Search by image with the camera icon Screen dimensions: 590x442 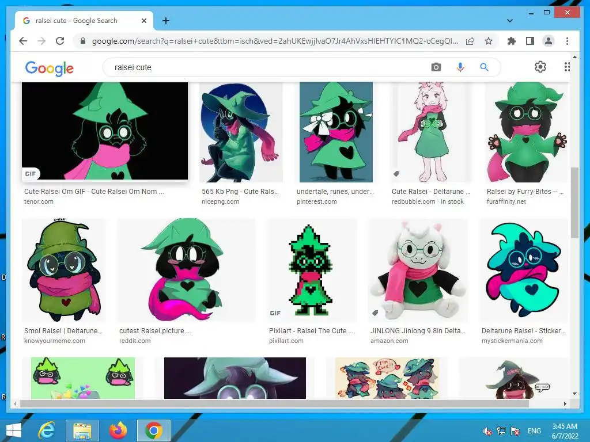click(x=436, y=67)
